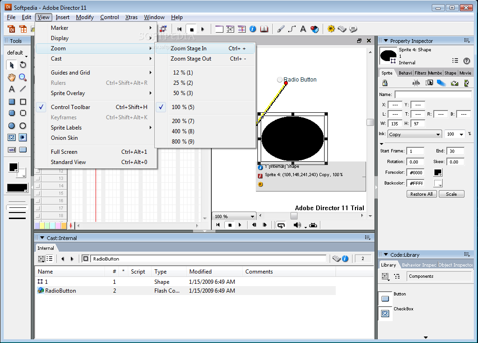Click the foreground color chip in Tools palette
Viewport: 478px width, 343px height.
coord(14,167)
